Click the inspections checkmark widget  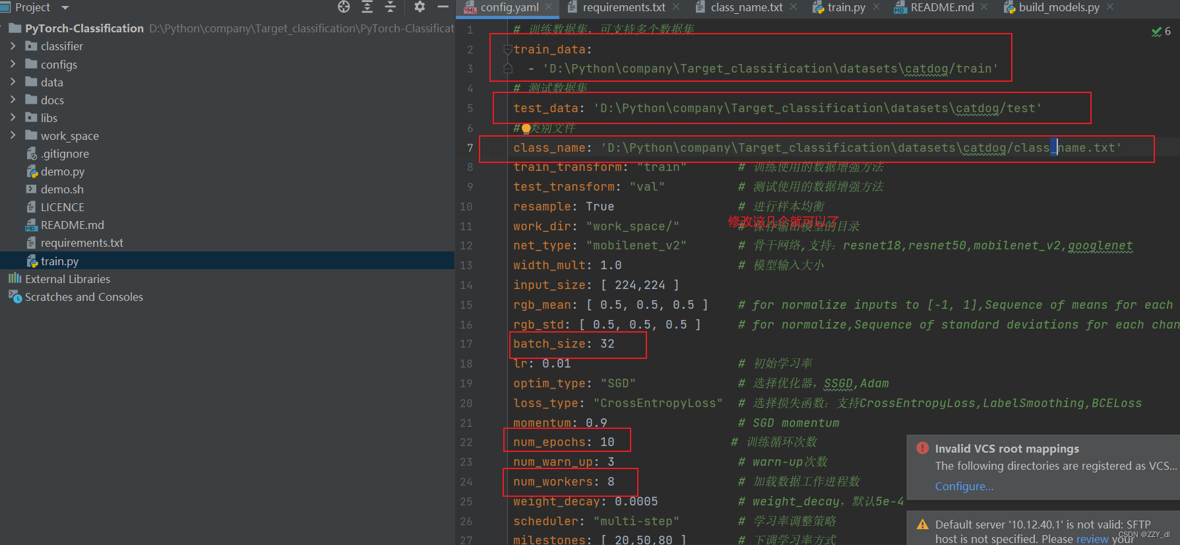[1161, 31]
